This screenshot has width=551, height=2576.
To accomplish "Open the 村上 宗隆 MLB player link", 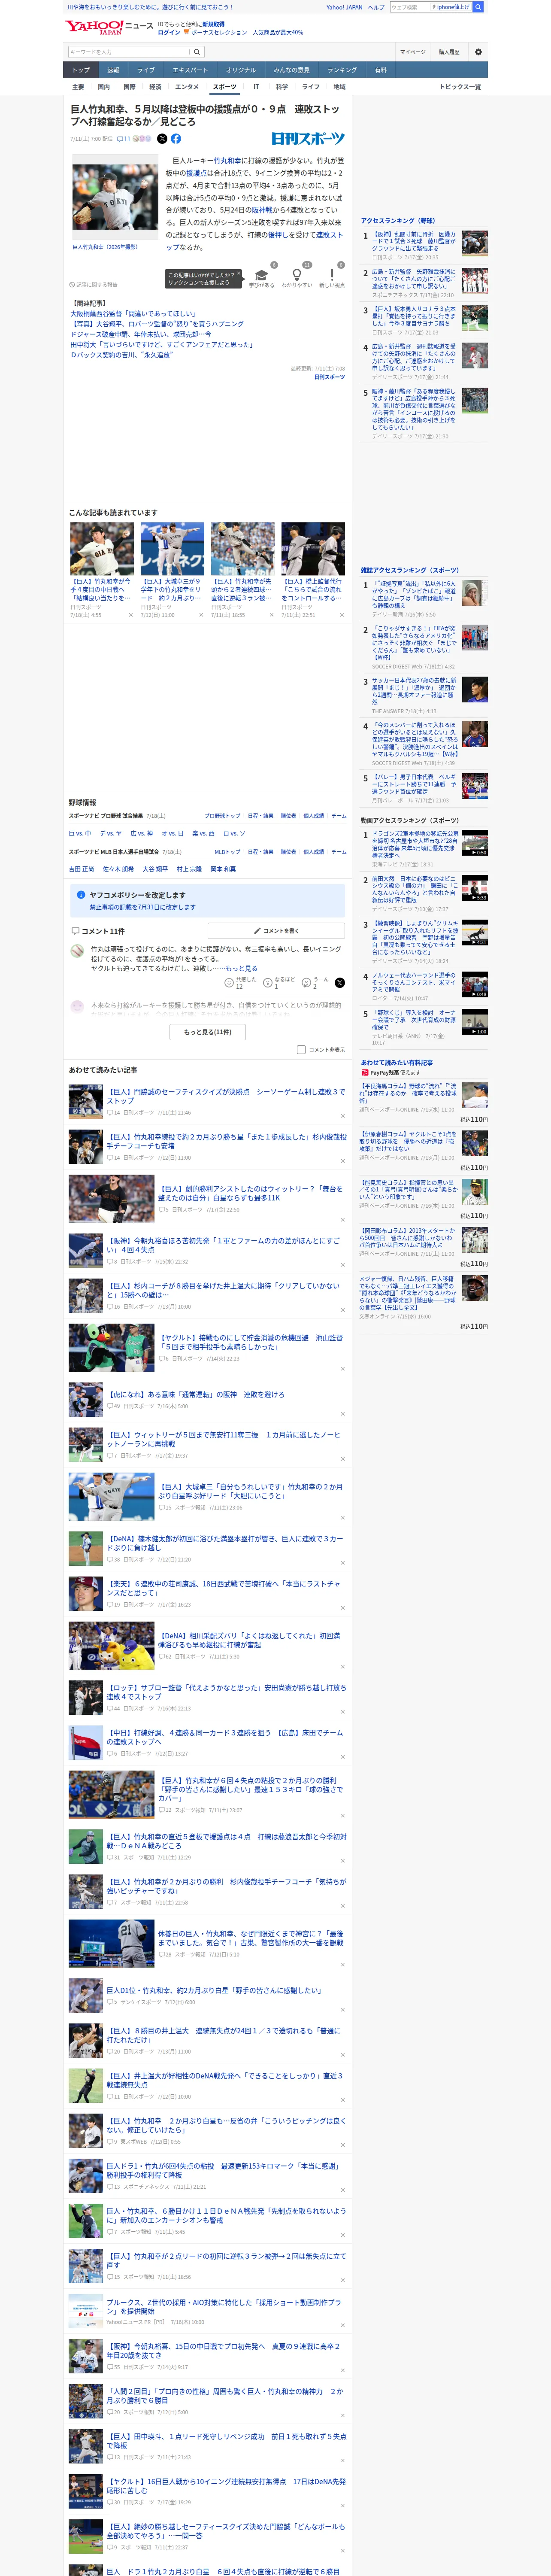I will [189, 869].
